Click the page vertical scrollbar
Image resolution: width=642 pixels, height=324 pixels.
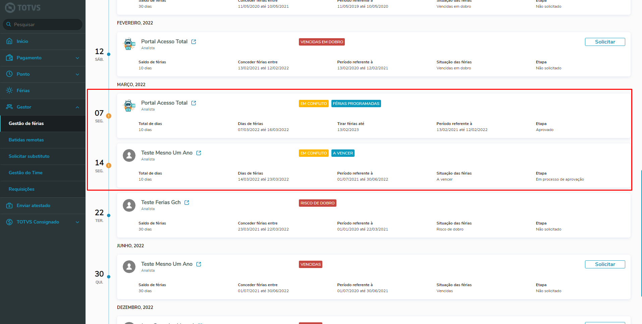[x=641, y=233]
